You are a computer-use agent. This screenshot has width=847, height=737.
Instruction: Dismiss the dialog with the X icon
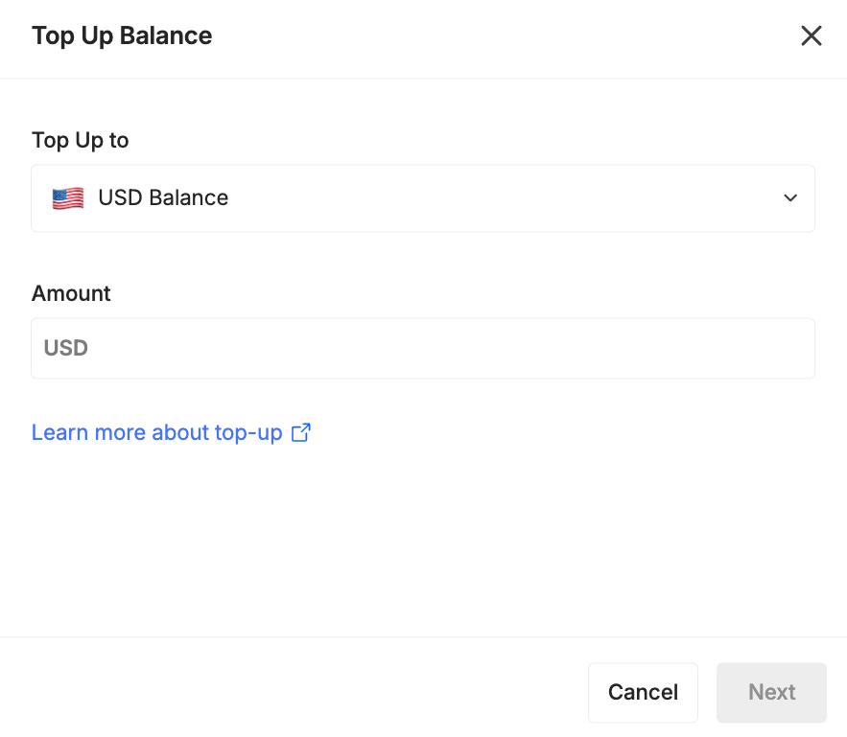pyautogui.click(x=811, y=36)
